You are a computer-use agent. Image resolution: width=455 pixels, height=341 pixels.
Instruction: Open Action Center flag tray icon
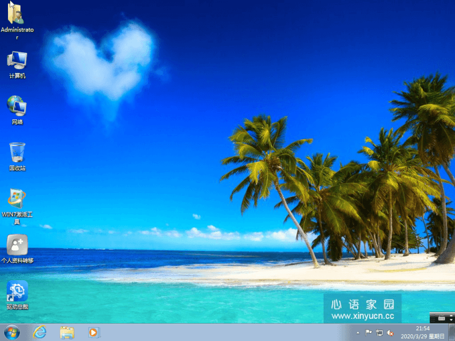pos(369,332)
